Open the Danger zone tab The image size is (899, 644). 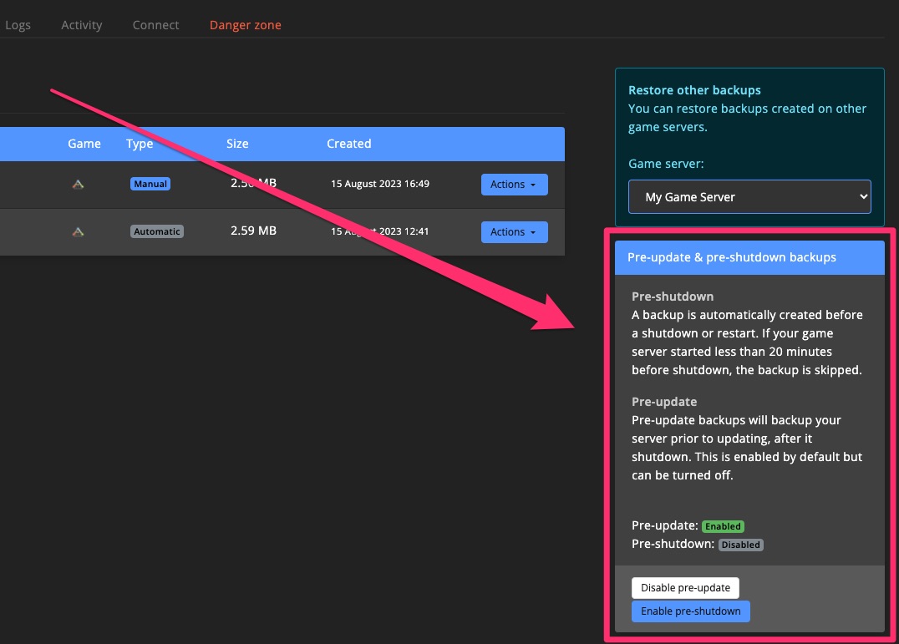[x=245, y=24]
